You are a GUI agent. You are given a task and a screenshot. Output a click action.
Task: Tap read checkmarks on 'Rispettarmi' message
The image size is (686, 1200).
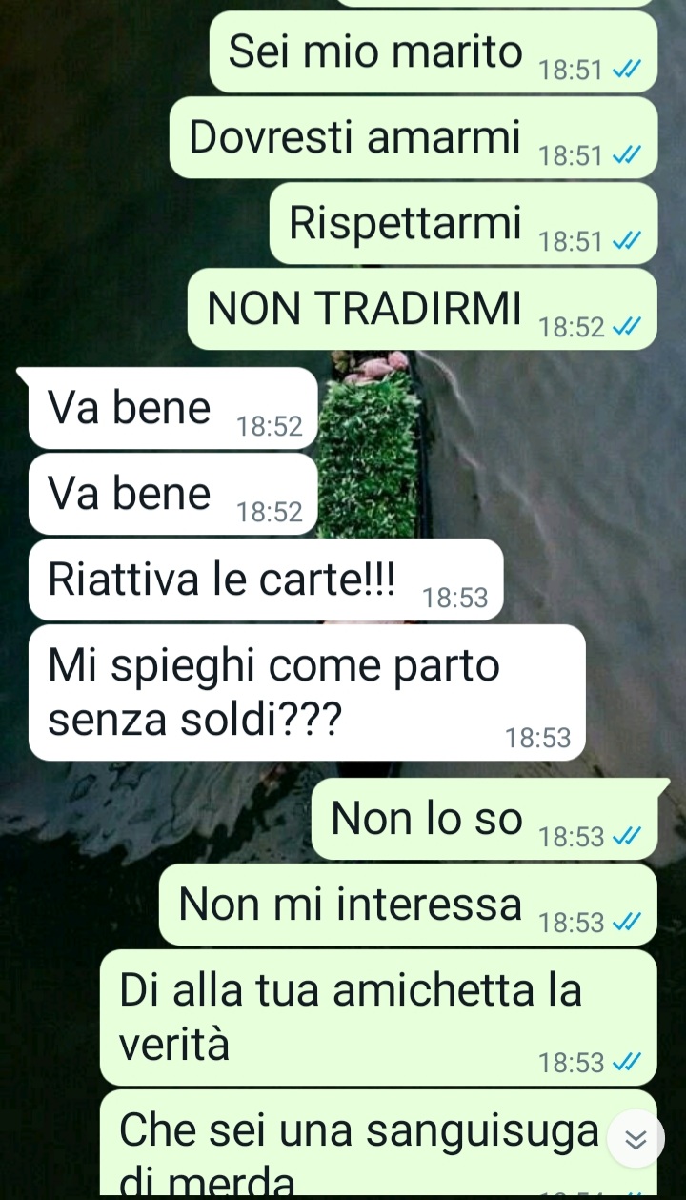(627, 242)
